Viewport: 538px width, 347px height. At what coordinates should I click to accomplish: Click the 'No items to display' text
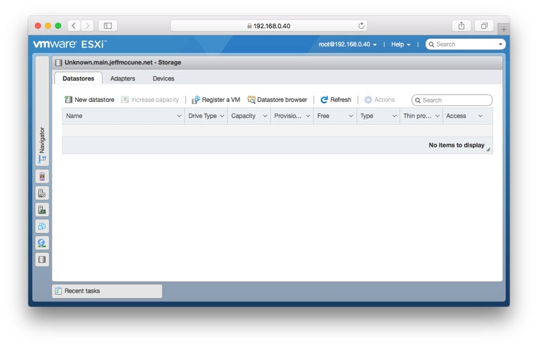tap(457, 145)
